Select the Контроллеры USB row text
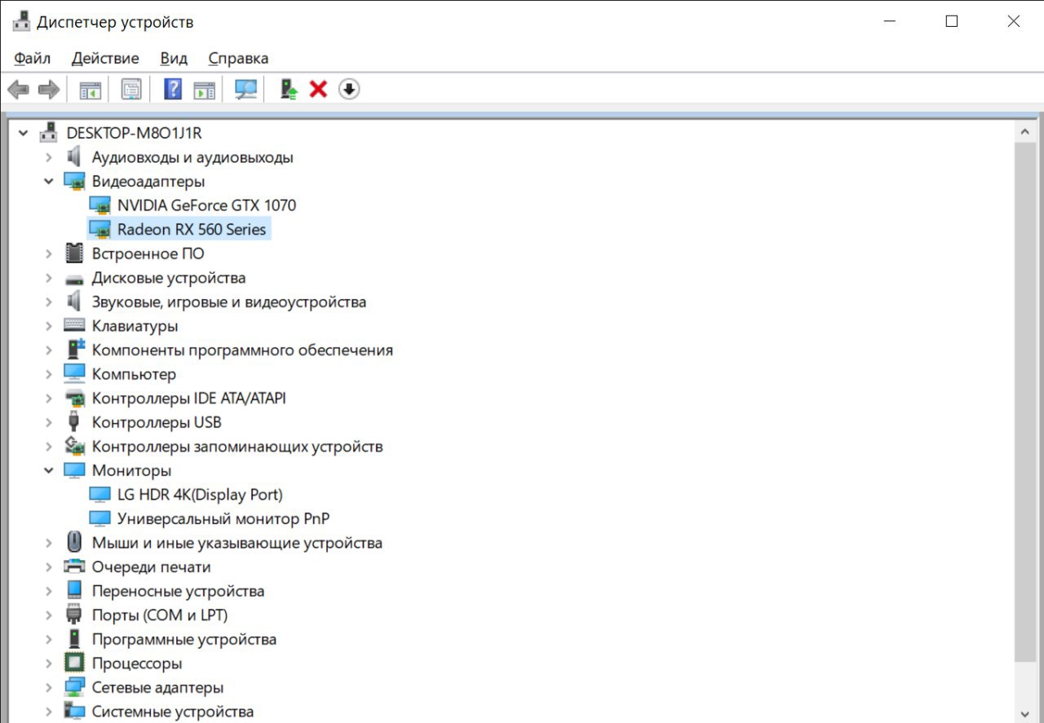The image size is (1044, 723). point(157,422)
